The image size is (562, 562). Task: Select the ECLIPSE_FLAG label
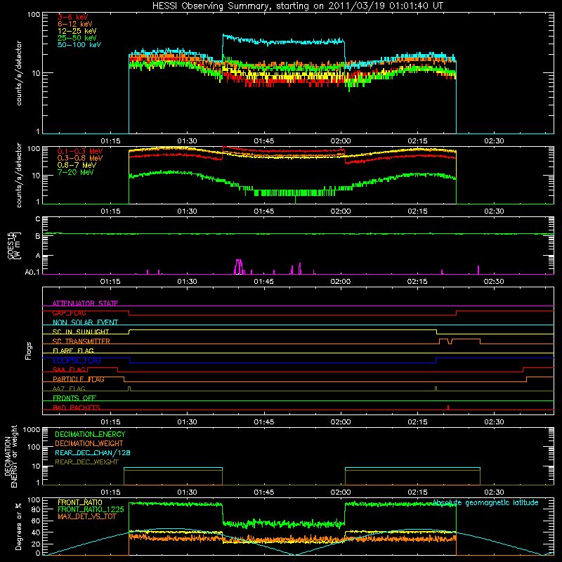[x=77, y=360]
